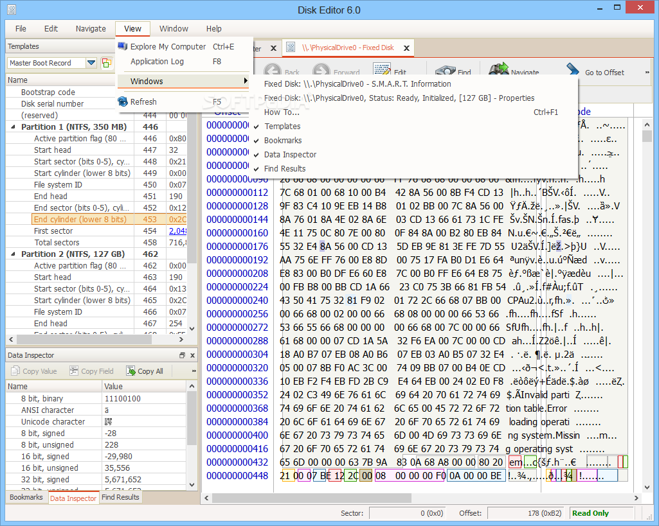Click the template manager icon beside dropdown
This screenshot has width=659, height=526.
[x=107, y=63]
